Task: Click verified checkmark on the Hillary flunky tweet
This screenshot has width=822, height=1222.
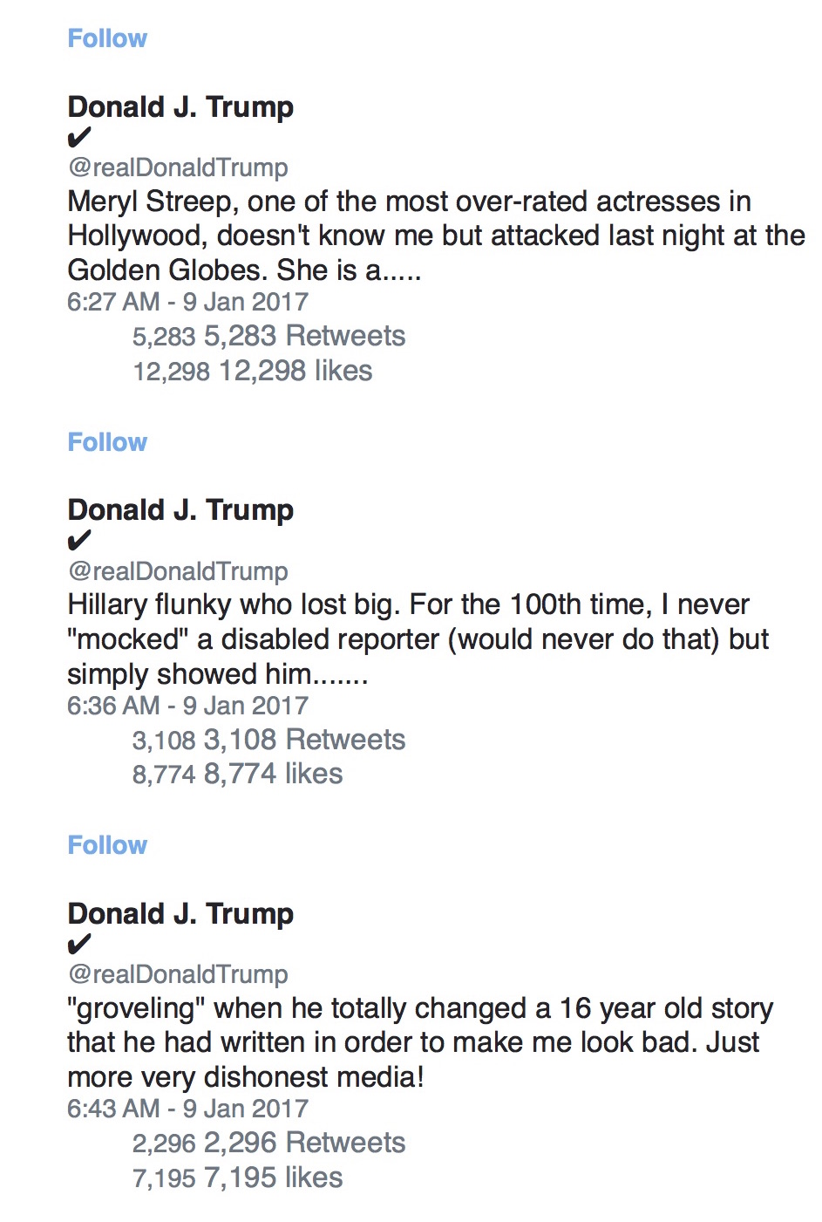Action: tap(78, 542)
